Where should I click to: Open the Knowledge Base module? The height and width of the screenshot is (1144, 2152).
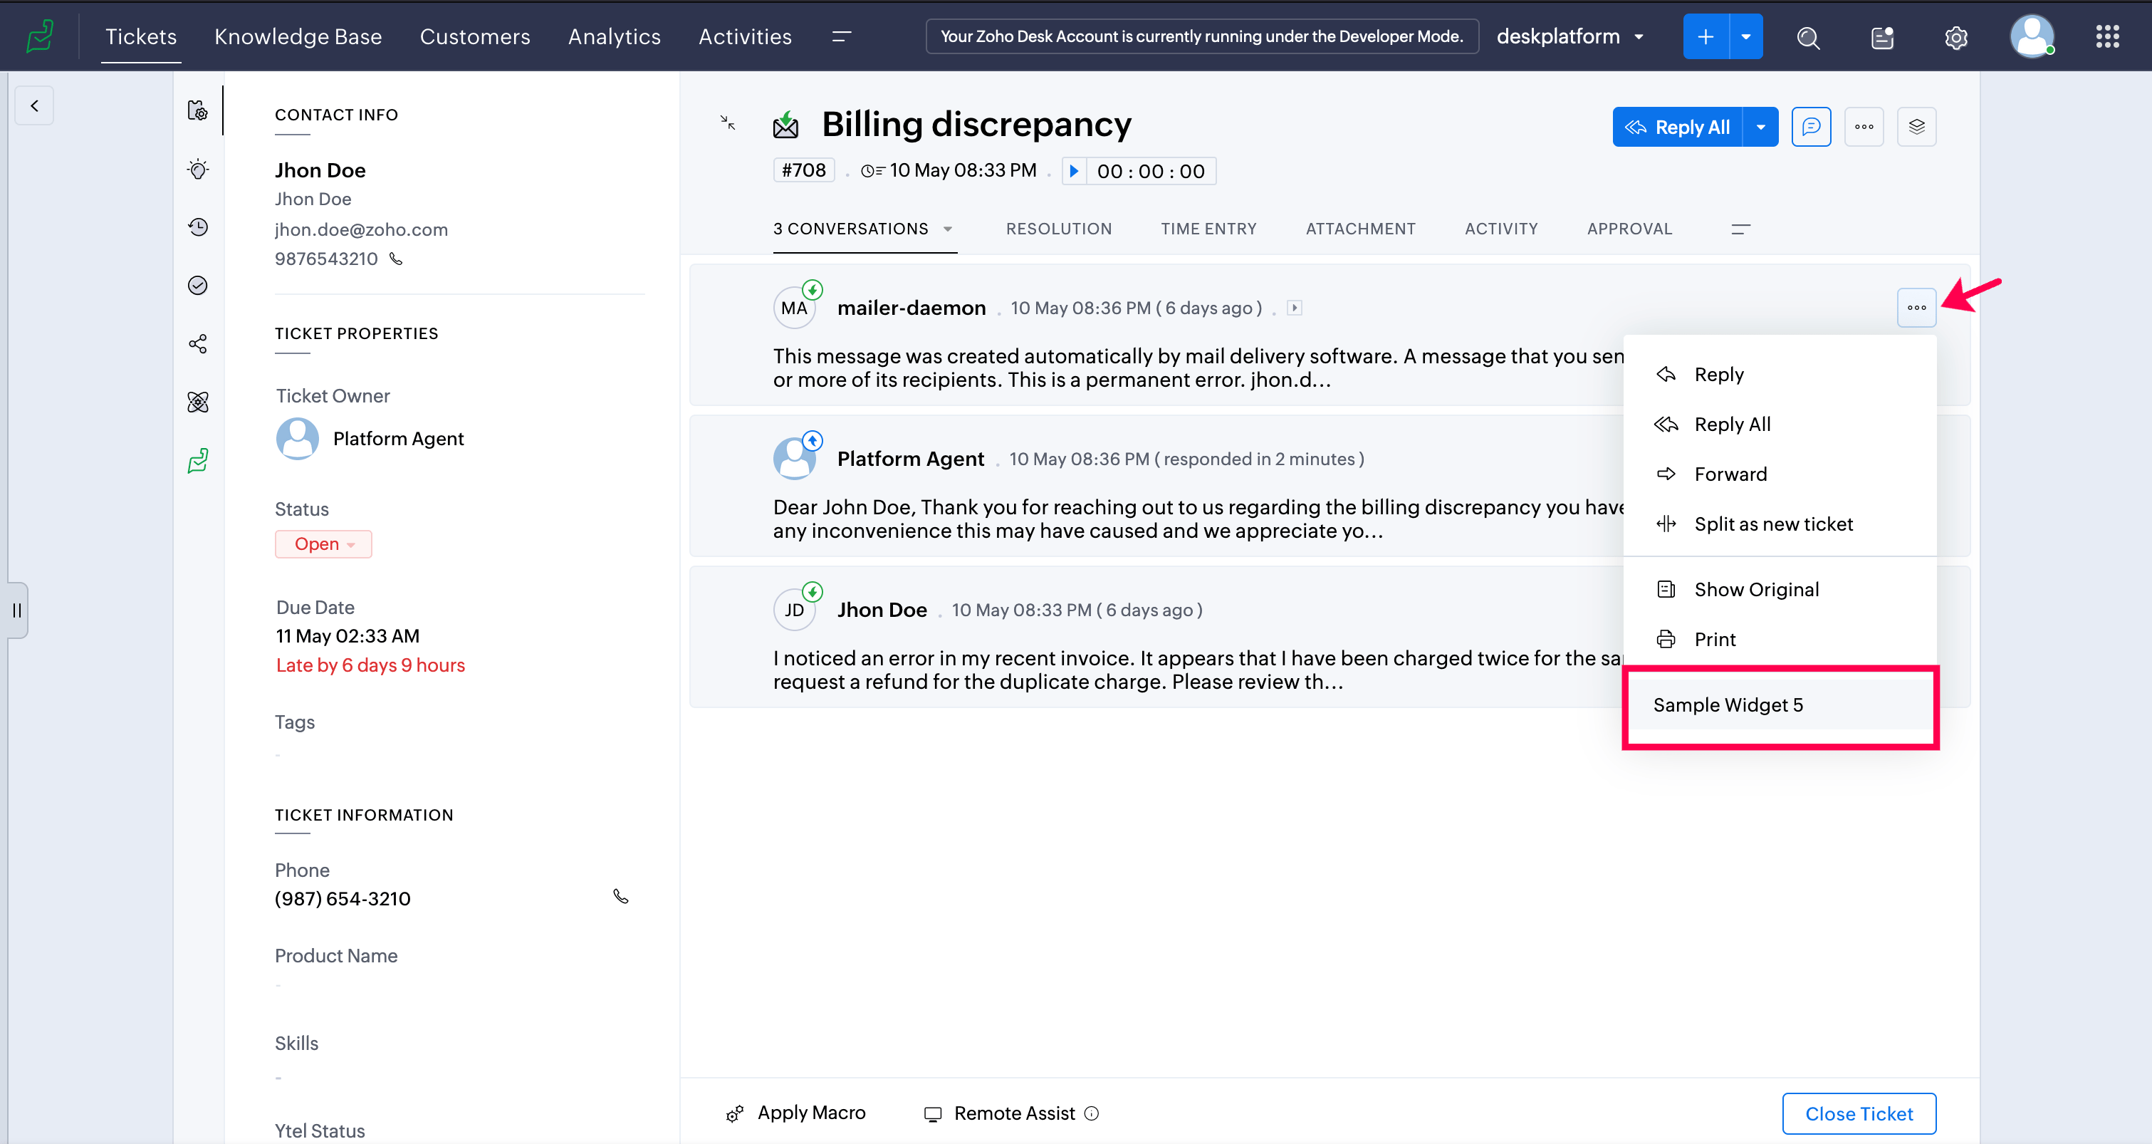click(x=298, y=37)
